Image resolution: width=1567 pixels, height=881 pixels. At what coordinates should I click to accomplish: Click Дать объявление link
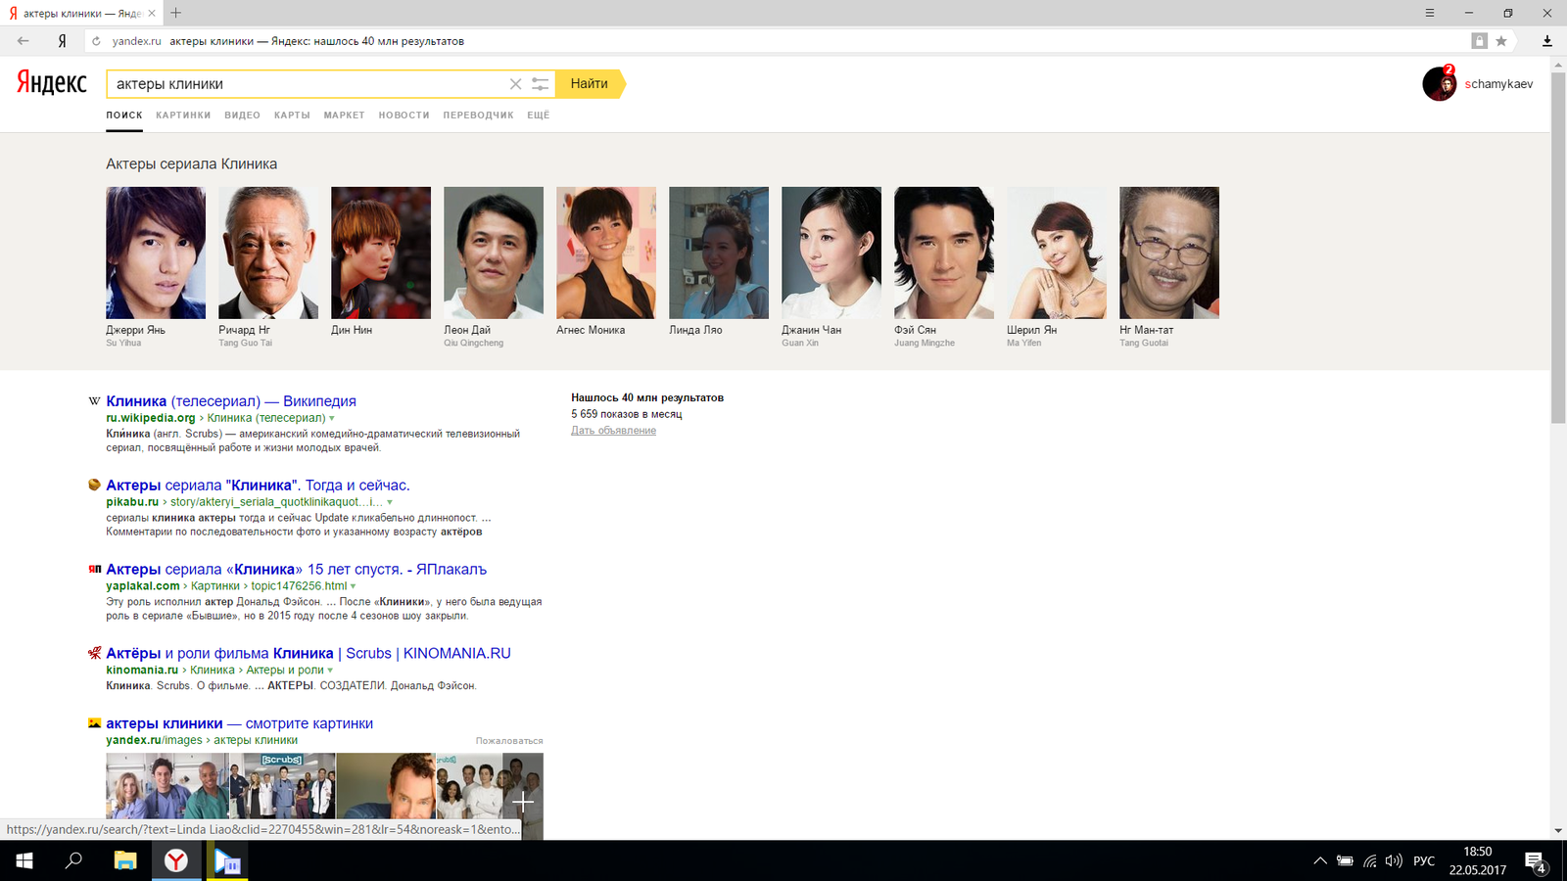click(613, 431)
